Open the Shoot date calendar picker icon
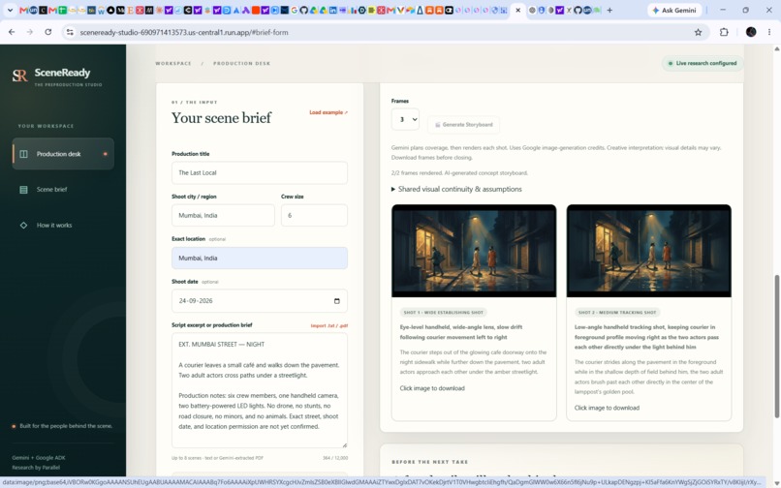This screenshot has height=488, width=781. point(336,301)
